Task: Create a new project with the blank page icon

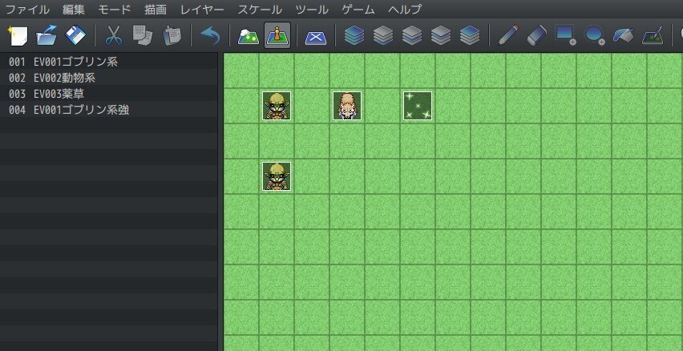Action: pos(18,36)
